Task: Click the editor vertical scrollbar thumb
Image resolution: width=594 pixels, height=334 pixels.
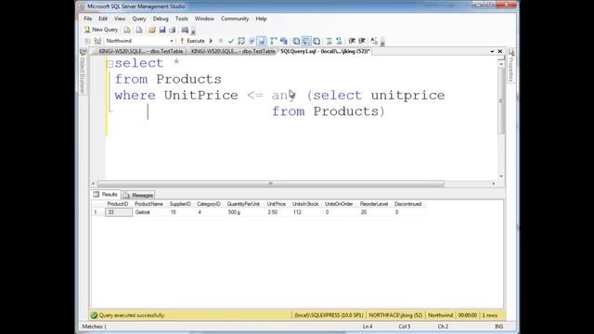Action: coord(501,100)
